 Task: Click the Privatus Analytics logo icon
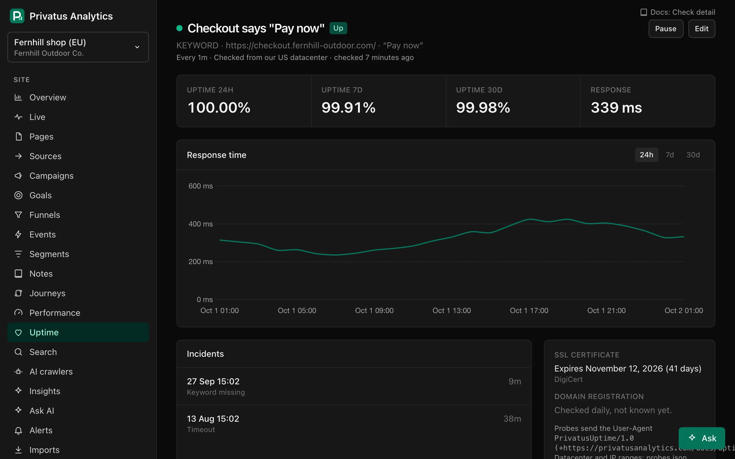coord(17,16)
